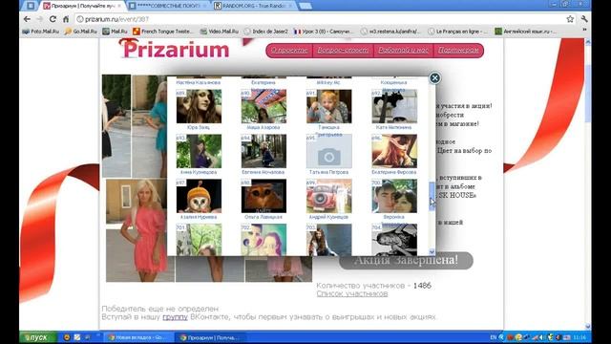Follow the группу ВКонтакте link
611x344 pixels.
click(175, 316)
